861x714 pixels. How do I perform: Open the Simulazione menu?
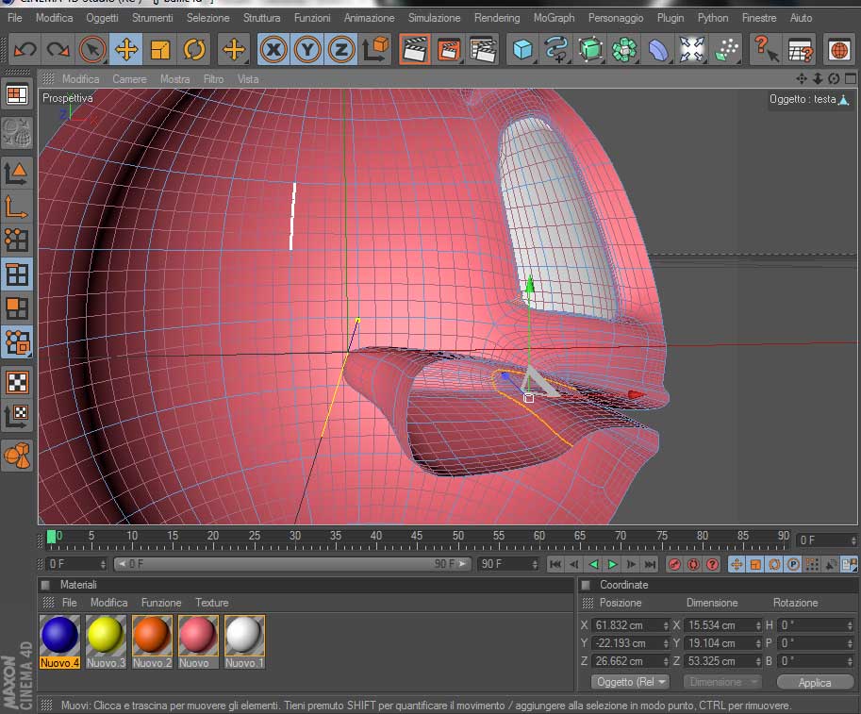point(434,18)
